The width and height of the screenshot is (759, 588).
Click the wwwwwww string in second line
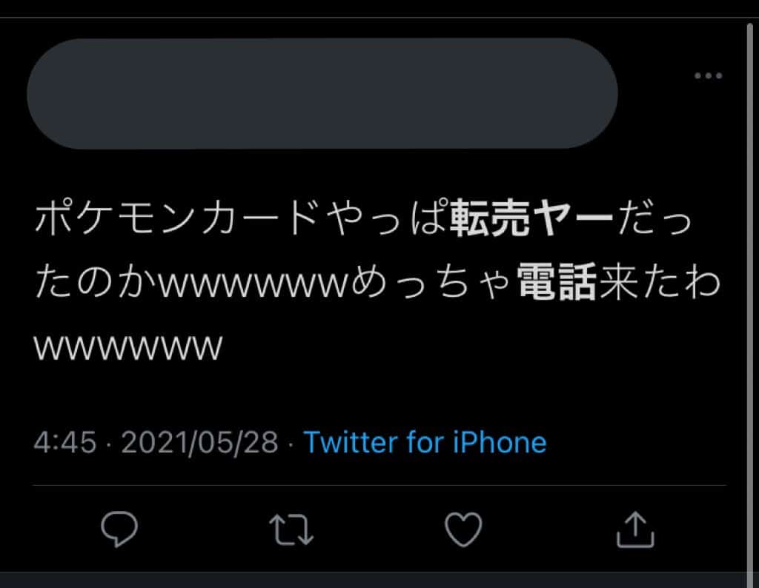pos(253,286)
